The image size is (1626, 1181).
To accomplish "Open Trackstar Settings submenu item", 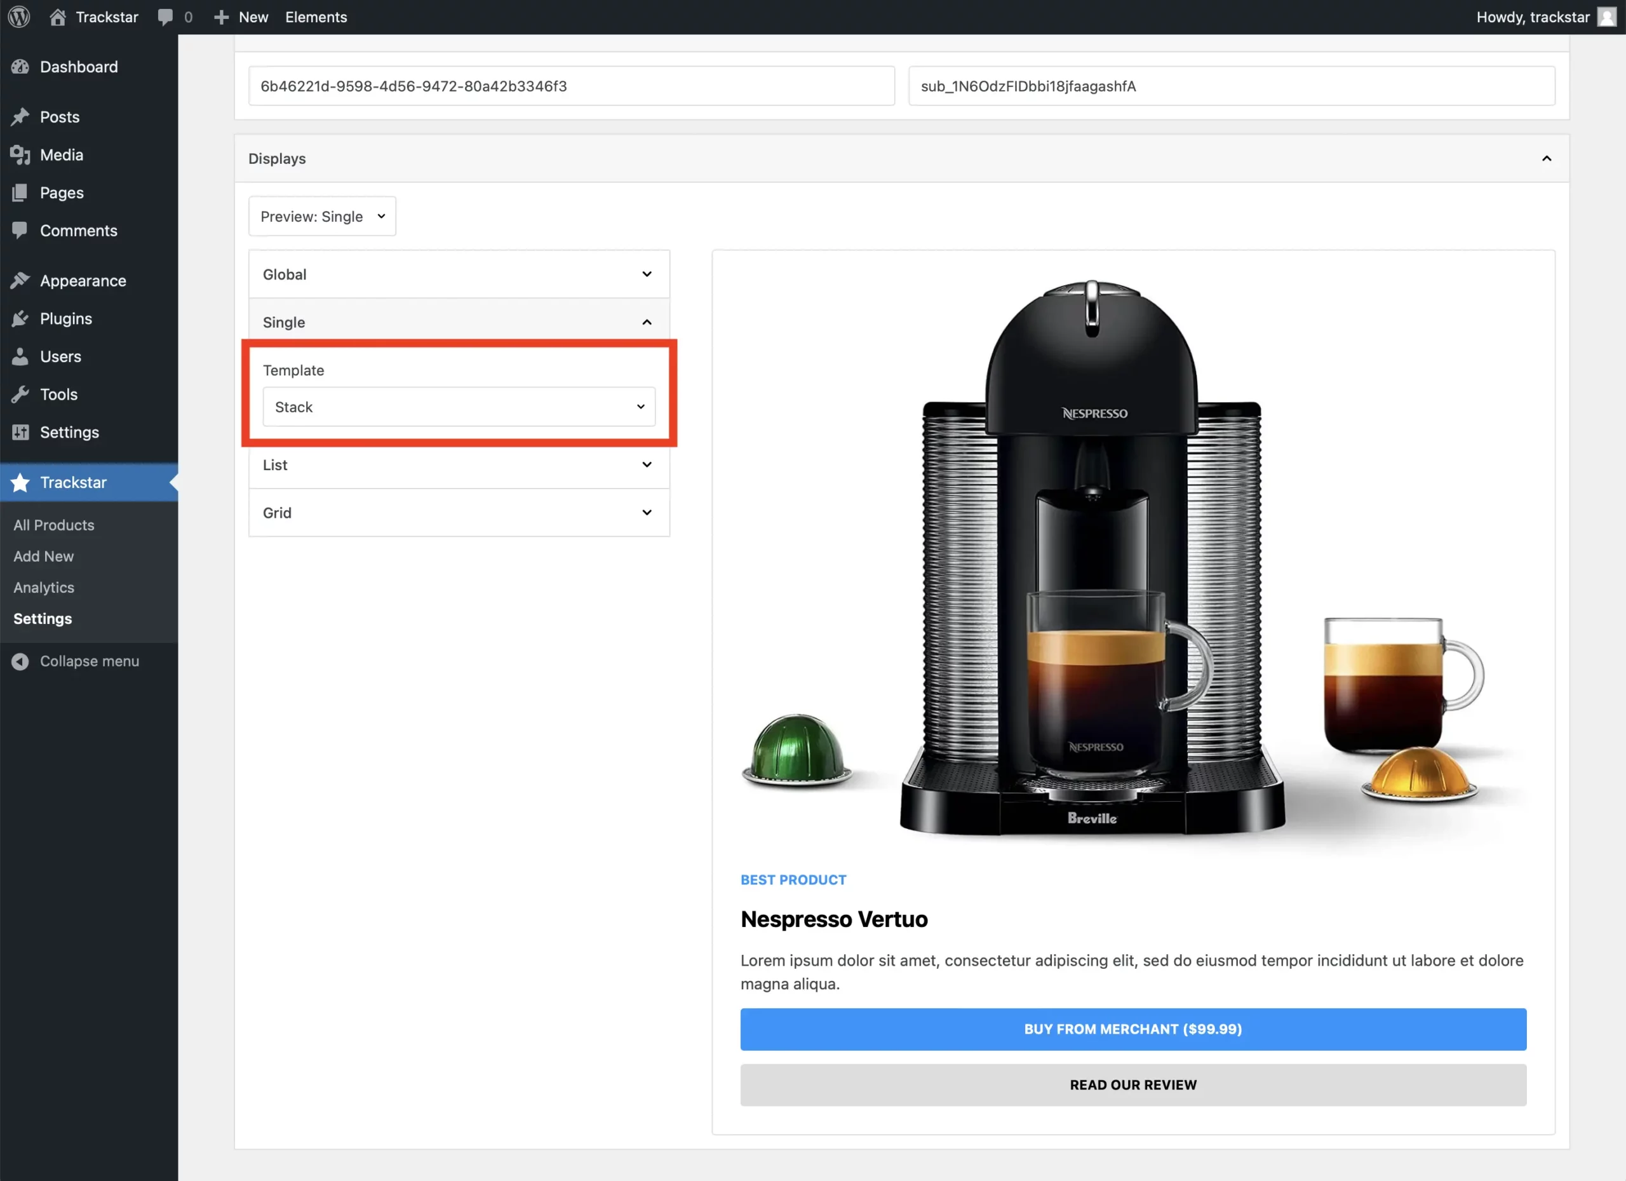I will click(43, 619).
